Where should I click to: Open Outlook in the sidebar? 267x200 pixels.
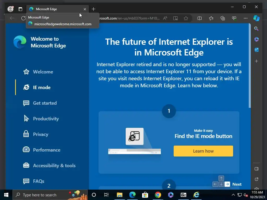click(x=257, y=50)
